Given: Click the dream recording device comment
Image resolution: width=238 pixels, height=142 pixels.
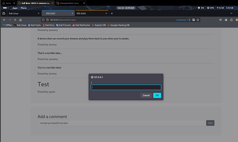Looking at the screenshot, I should coord(83,39).
